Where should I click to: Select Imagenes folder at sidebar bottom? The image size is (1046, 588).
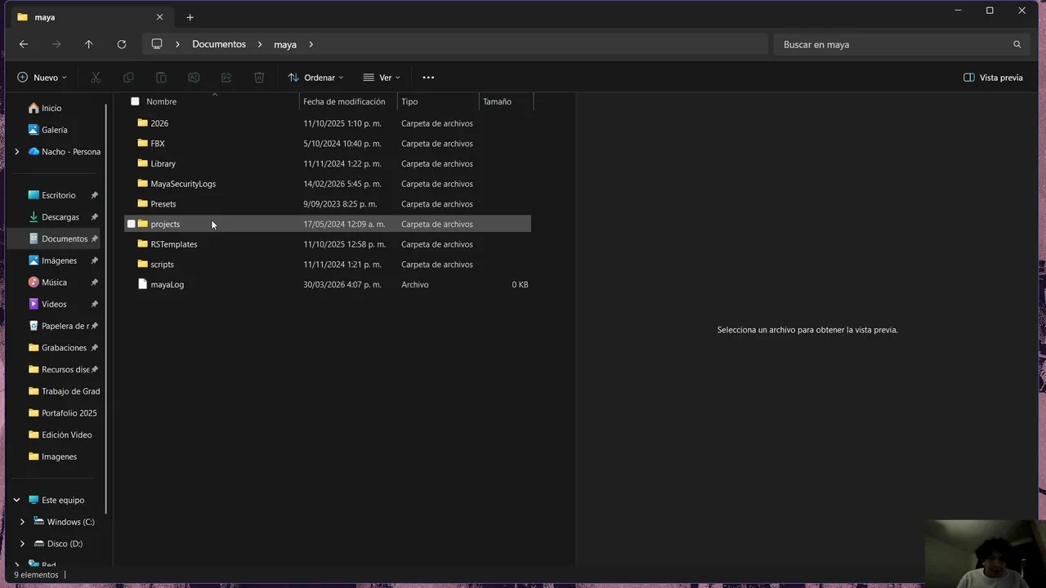point(59,457)
